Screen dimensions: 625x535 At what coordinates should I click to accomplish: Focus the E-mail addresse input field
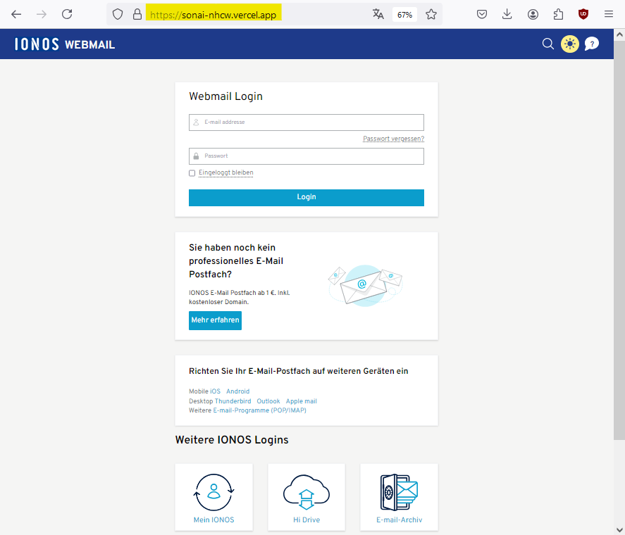pos(307,122)
